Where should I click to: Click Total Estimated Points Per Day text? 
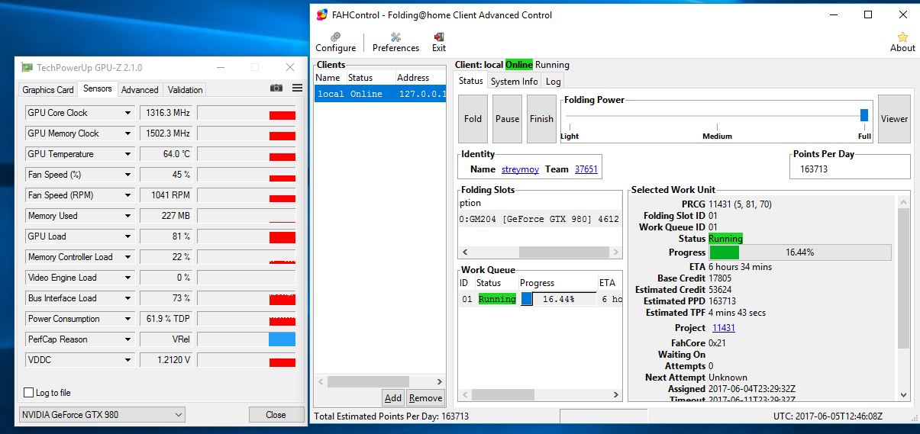392,416
